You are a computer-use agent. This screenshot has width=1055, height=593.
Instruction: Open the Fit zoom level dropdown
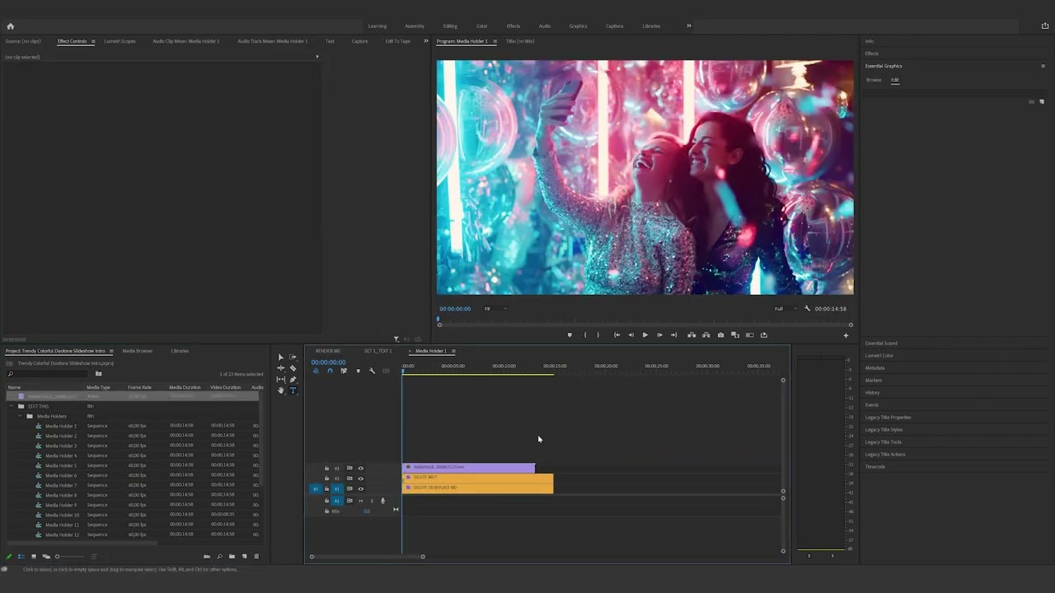pos(495,309)
